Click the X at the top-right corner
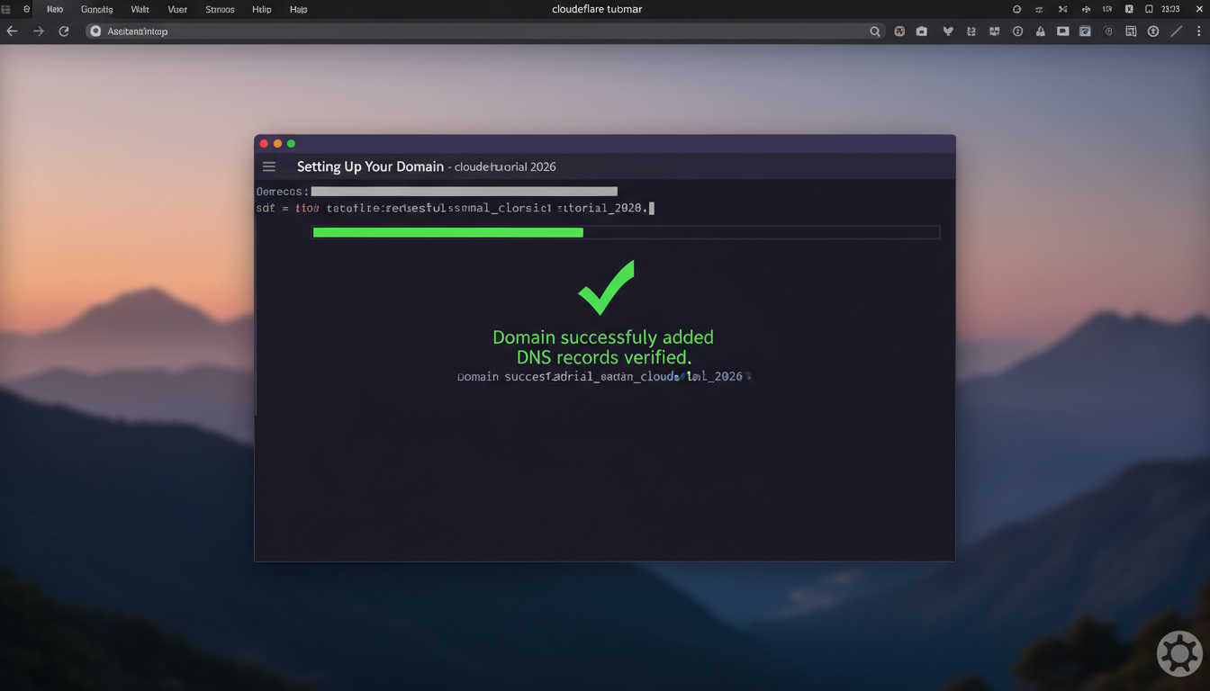1210x691 pixels. (x=1199, y=9)
